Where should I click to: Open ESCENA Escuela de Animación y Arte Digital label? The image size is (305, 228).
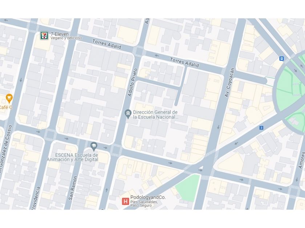(73, 157)
